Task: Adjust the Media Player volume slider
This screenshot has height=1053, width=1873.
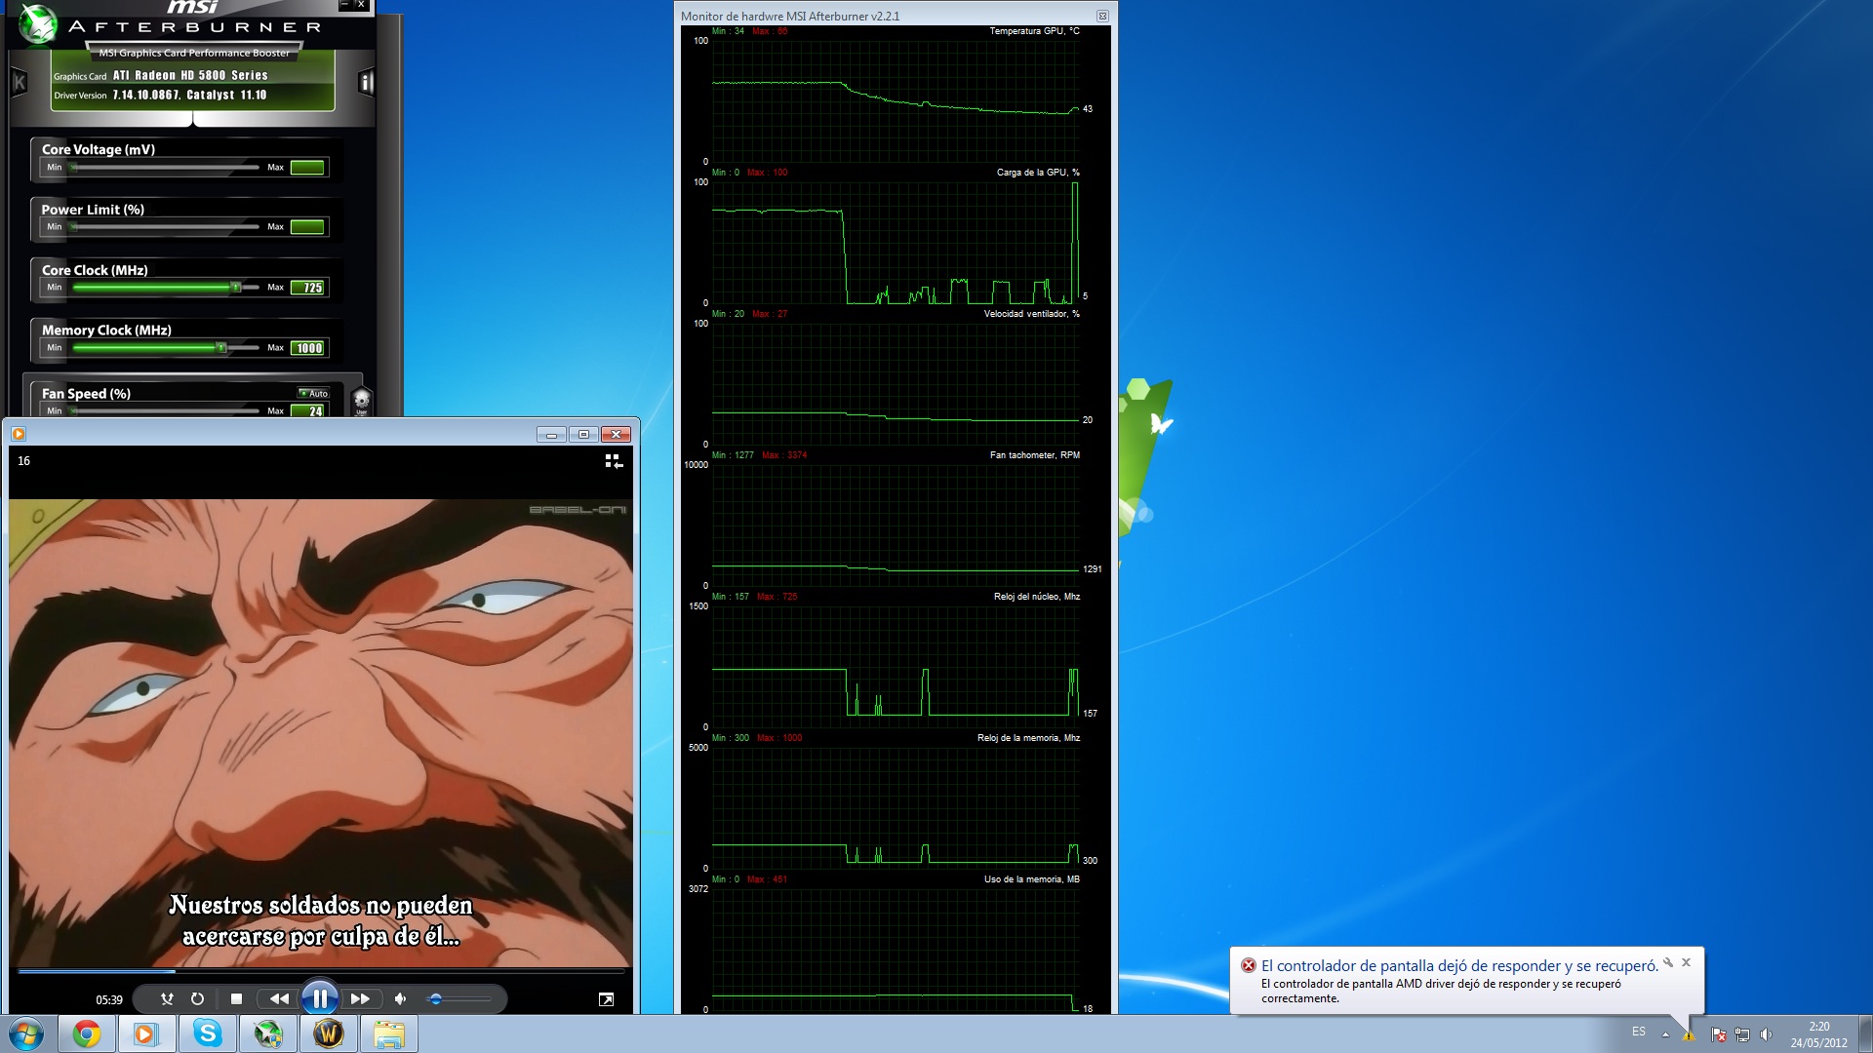Action: (458, 998)
